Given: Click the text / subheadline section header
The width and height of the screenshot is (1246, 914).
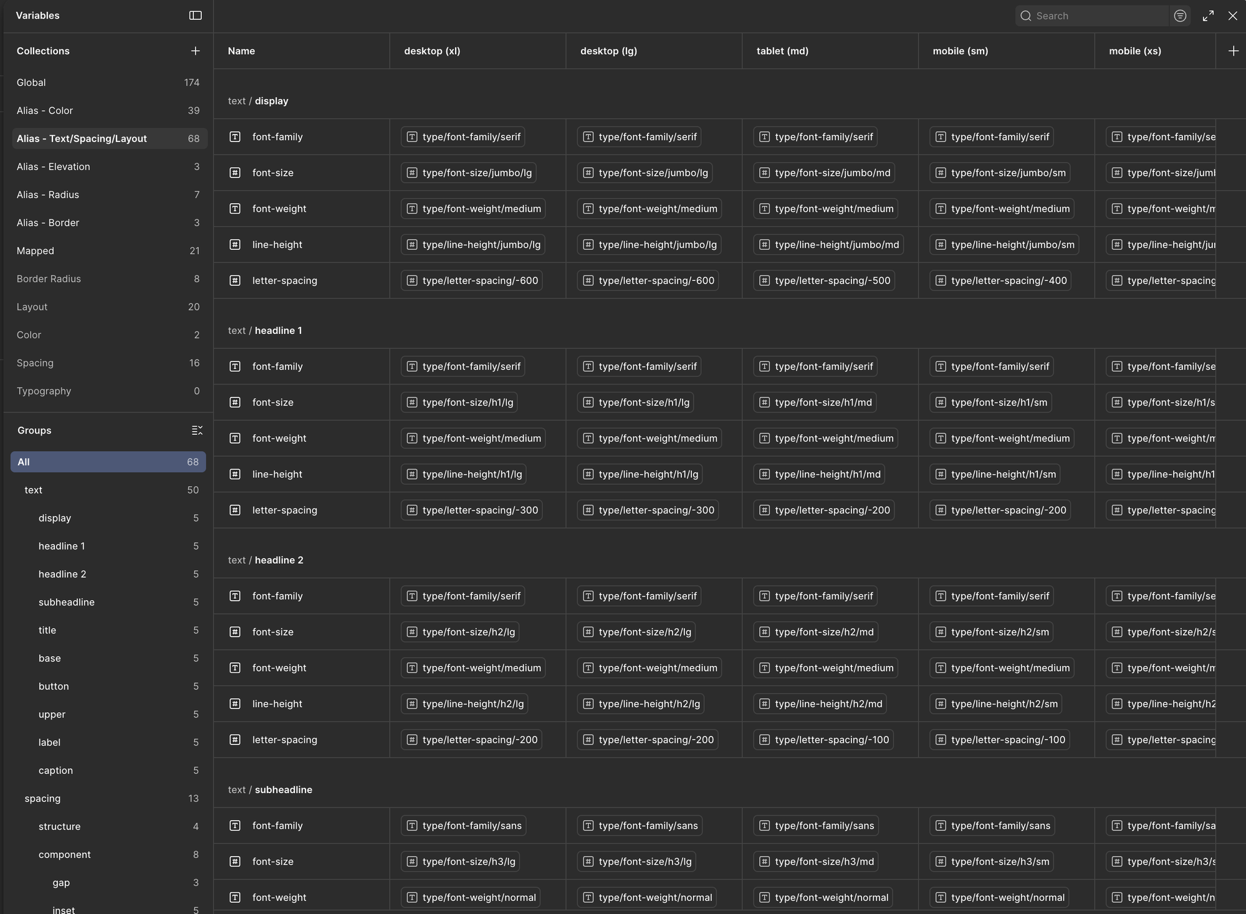Looking at the screenshot, I should click(270, 789).
